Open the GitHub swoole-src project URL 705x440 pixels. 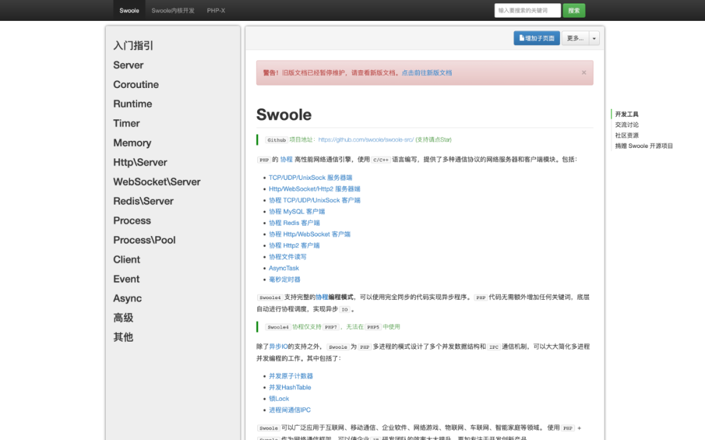[366, 139]
